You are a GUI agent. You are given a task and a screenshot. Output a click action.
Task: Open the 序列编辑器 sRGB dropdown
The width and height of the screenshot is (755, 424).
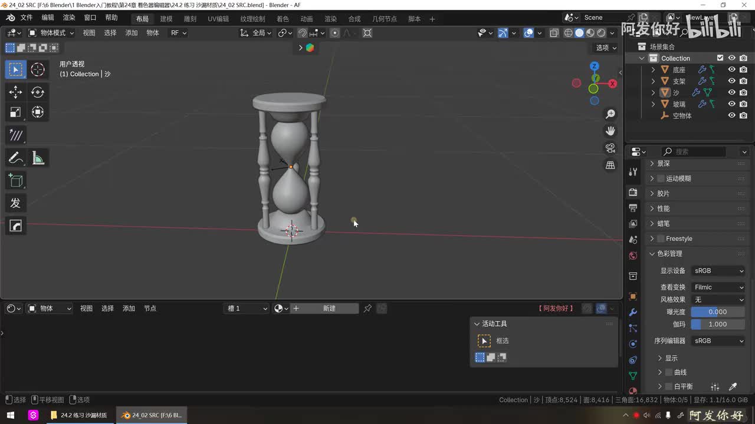718,341
